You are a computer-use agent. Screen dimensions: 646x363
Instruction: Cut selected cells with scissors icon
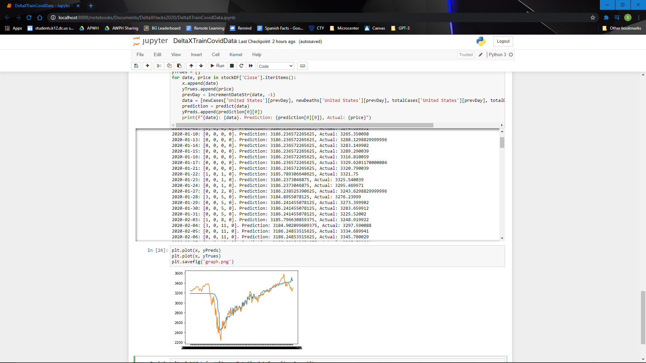[159, 66]
